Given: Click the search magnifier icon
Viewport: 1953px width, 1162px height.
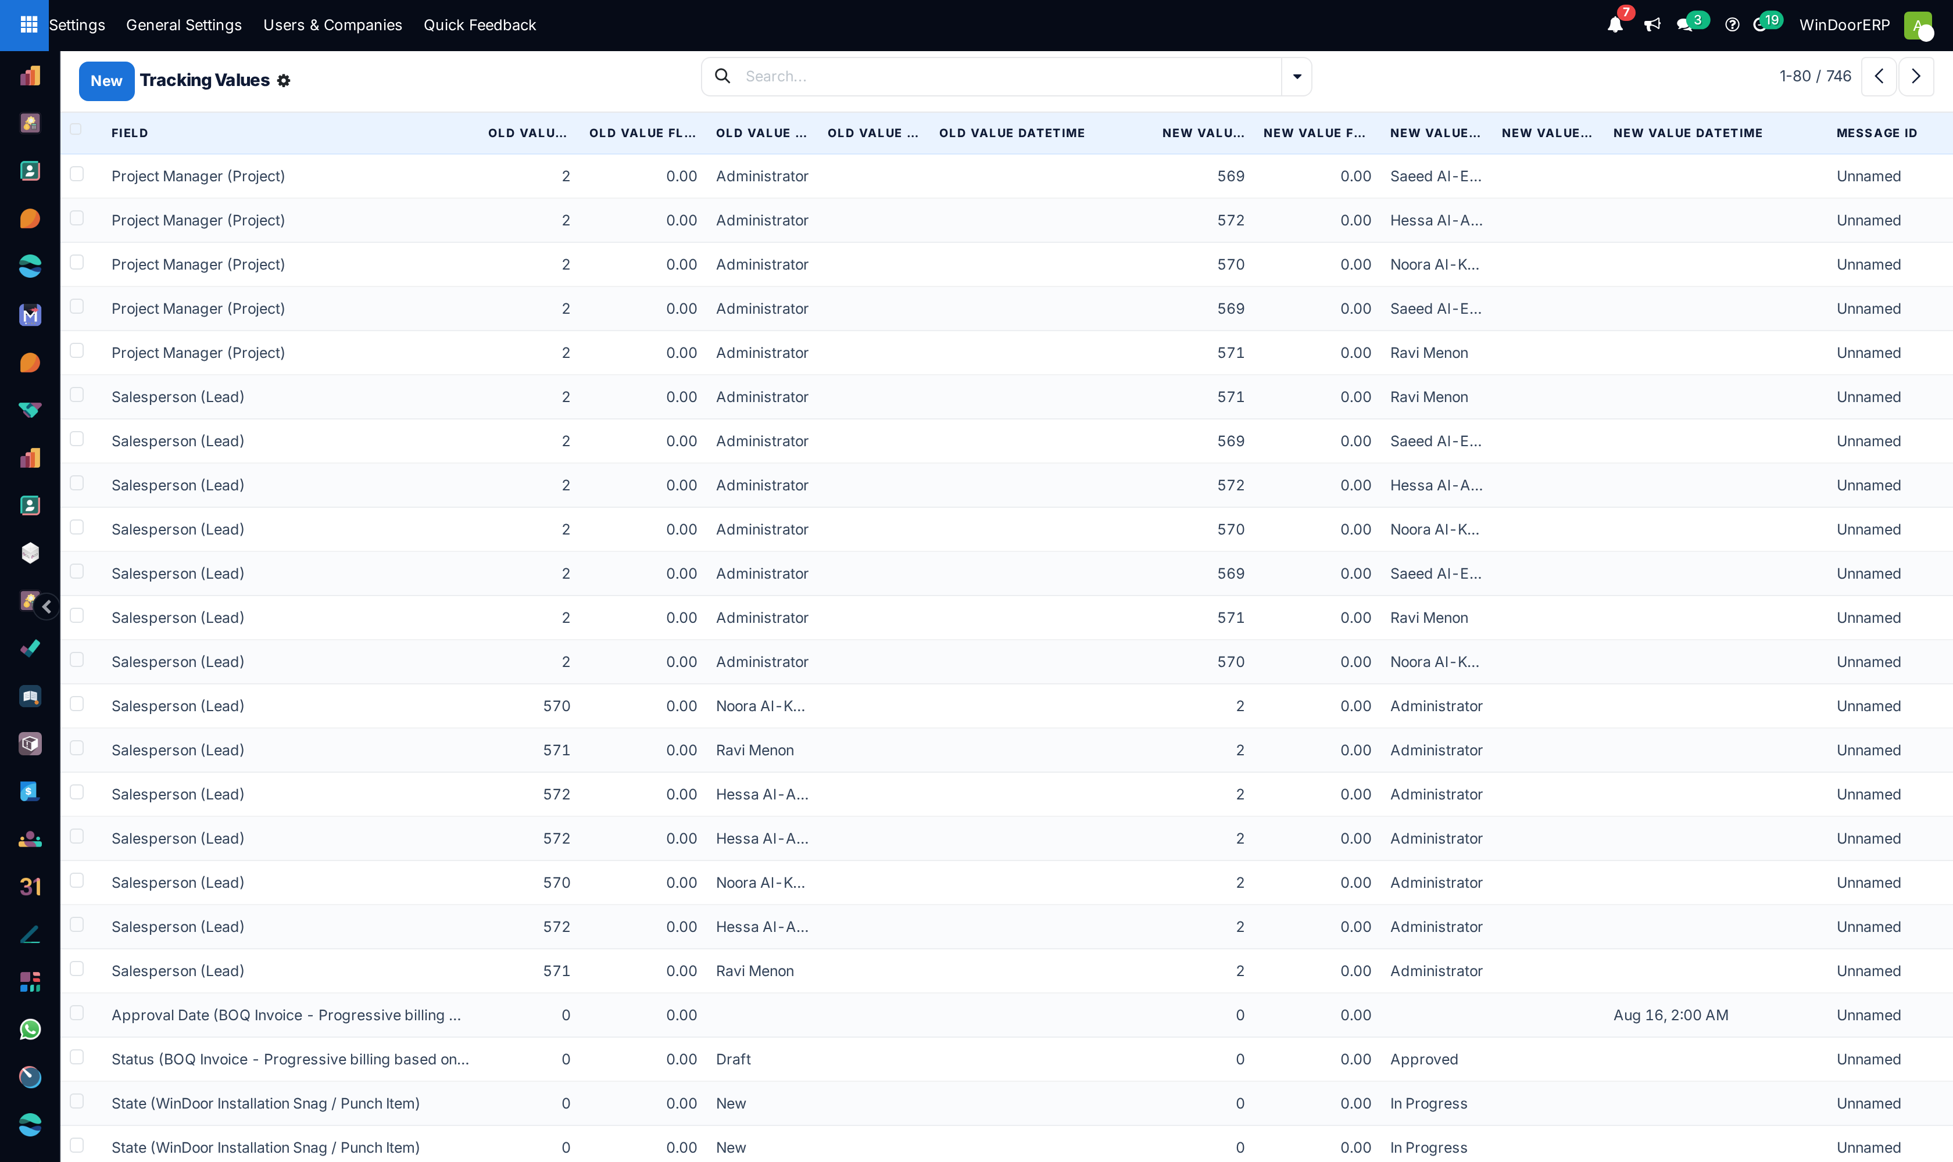Looking at the screenshot, I should 722,76.
